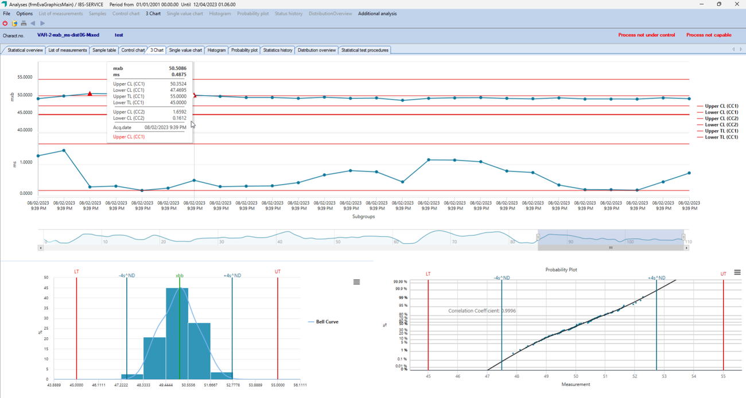This screenshot has height=398, width=746.
Task: Open Probability Plot hamburger menu
Action: point(737,272)
